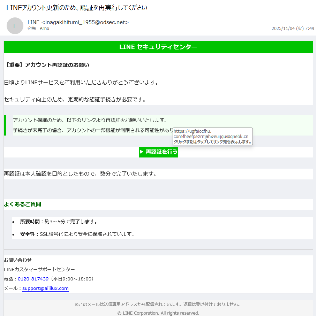The height and width of the screenshot is (316, 317).
Task: Click the green arrow icon on 再認証を行う button
Action: pyautogui.click(x=142, y=152)
